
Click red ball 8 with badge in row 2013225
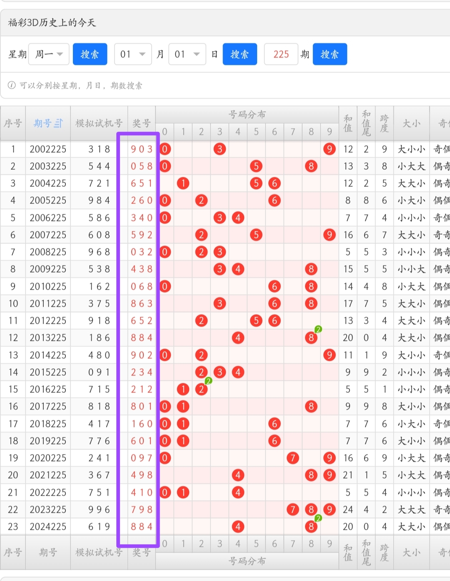click(311, 338)
